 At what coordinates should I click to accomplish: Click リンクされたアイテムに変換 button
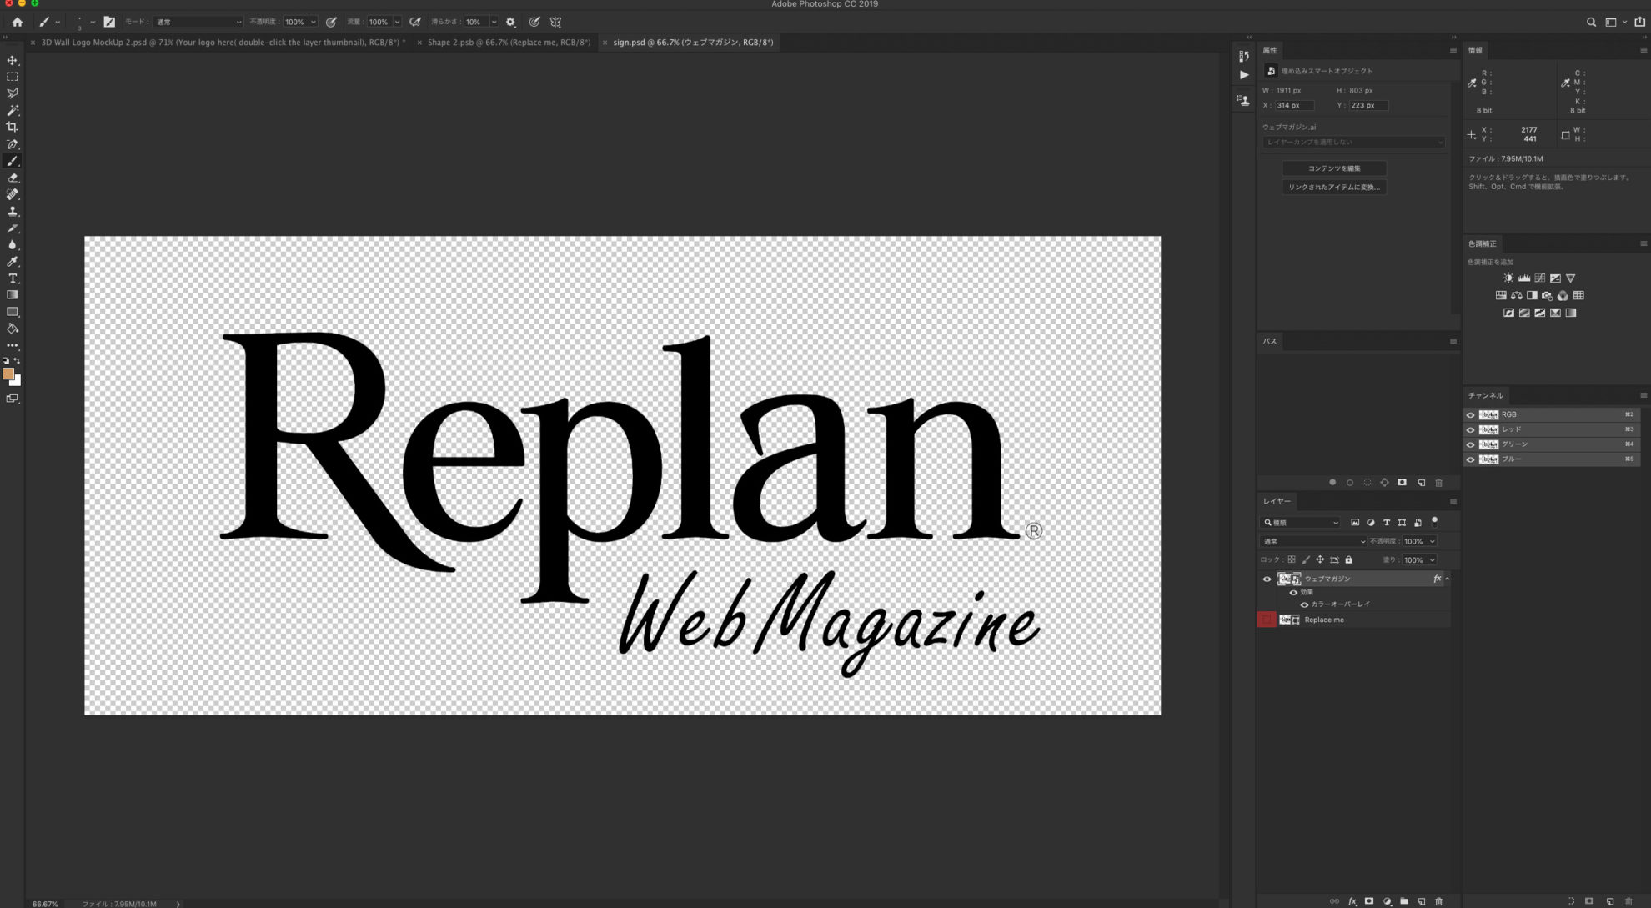point(1334,188)
